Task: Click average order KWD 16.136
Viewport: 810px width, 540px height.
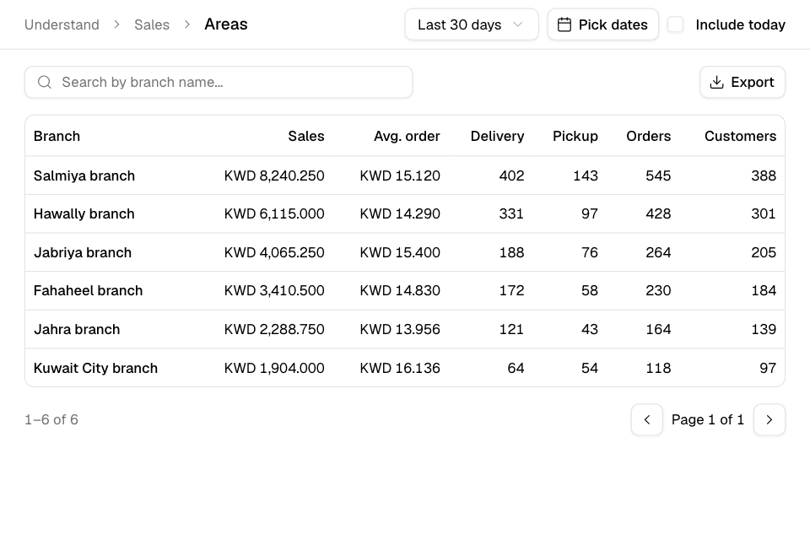Action: click(x=400, y=368)
